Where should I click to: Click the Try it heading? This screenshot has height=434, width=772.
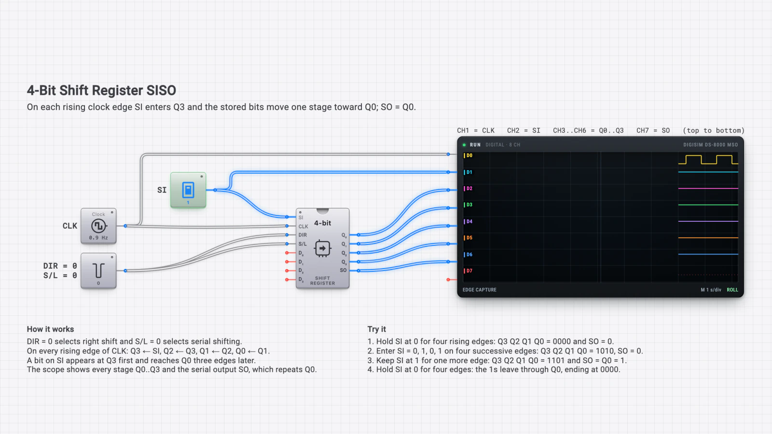point(377,329)
